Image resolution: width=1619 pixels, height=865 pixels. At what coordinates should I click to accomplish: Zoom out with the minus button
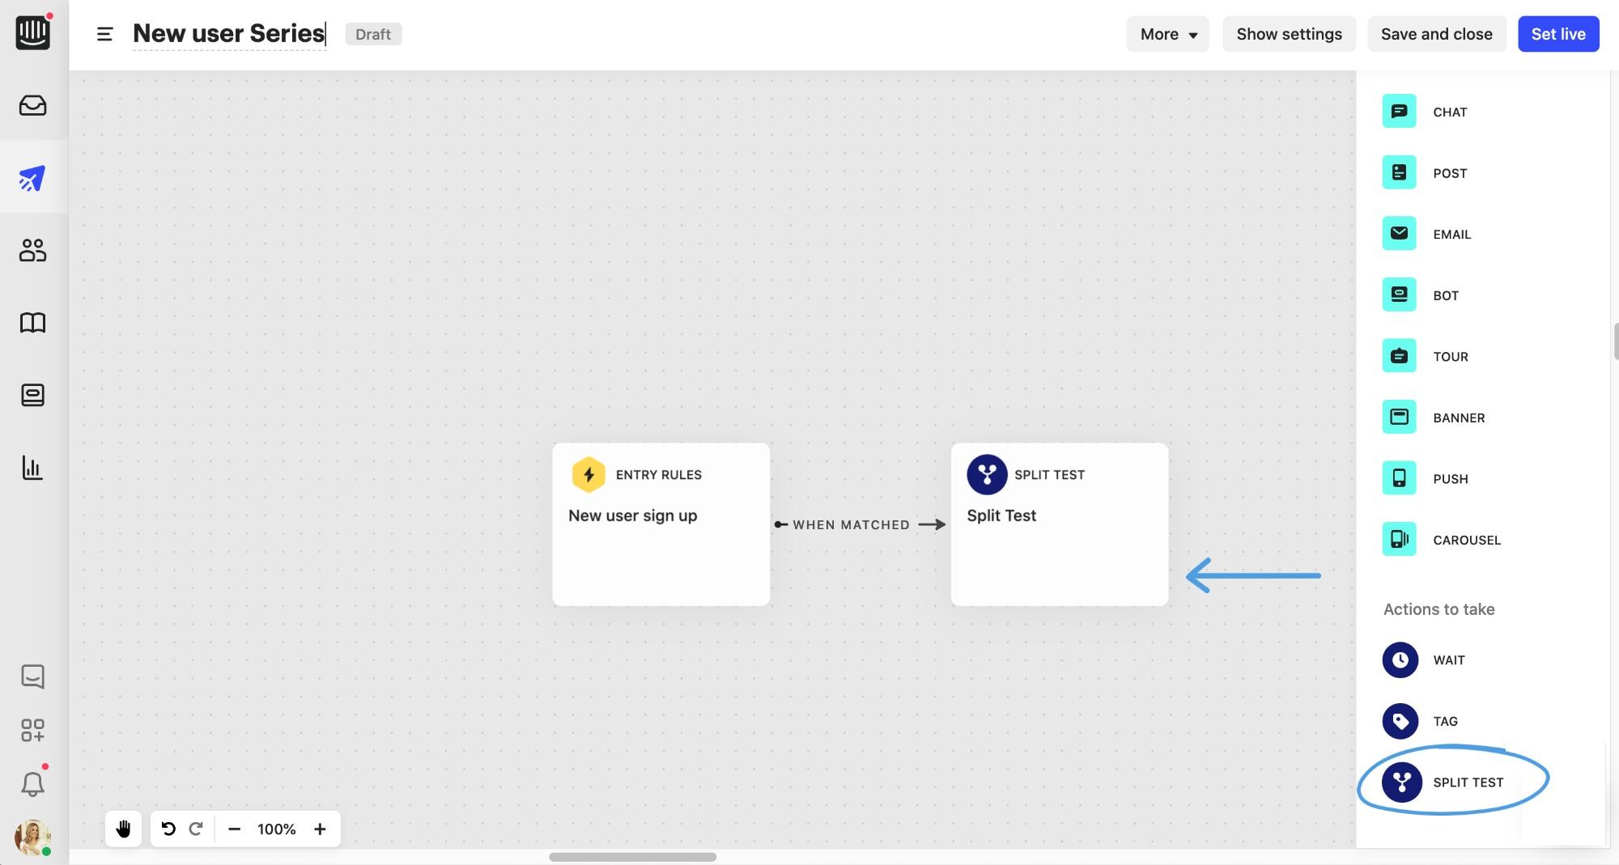[234, 829]
